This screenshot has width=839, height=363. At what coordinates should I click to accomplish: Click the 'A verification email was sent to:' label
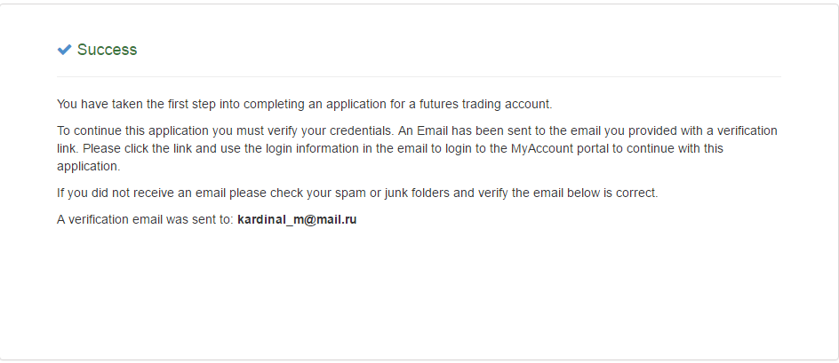(x=146, y=220)
